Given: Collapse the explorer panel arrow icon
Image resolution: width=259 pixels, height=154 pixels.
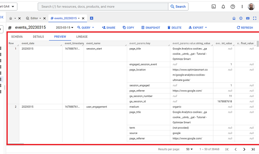Looking at the screenshot, I should pyautogui.click(x=2, y=17).
